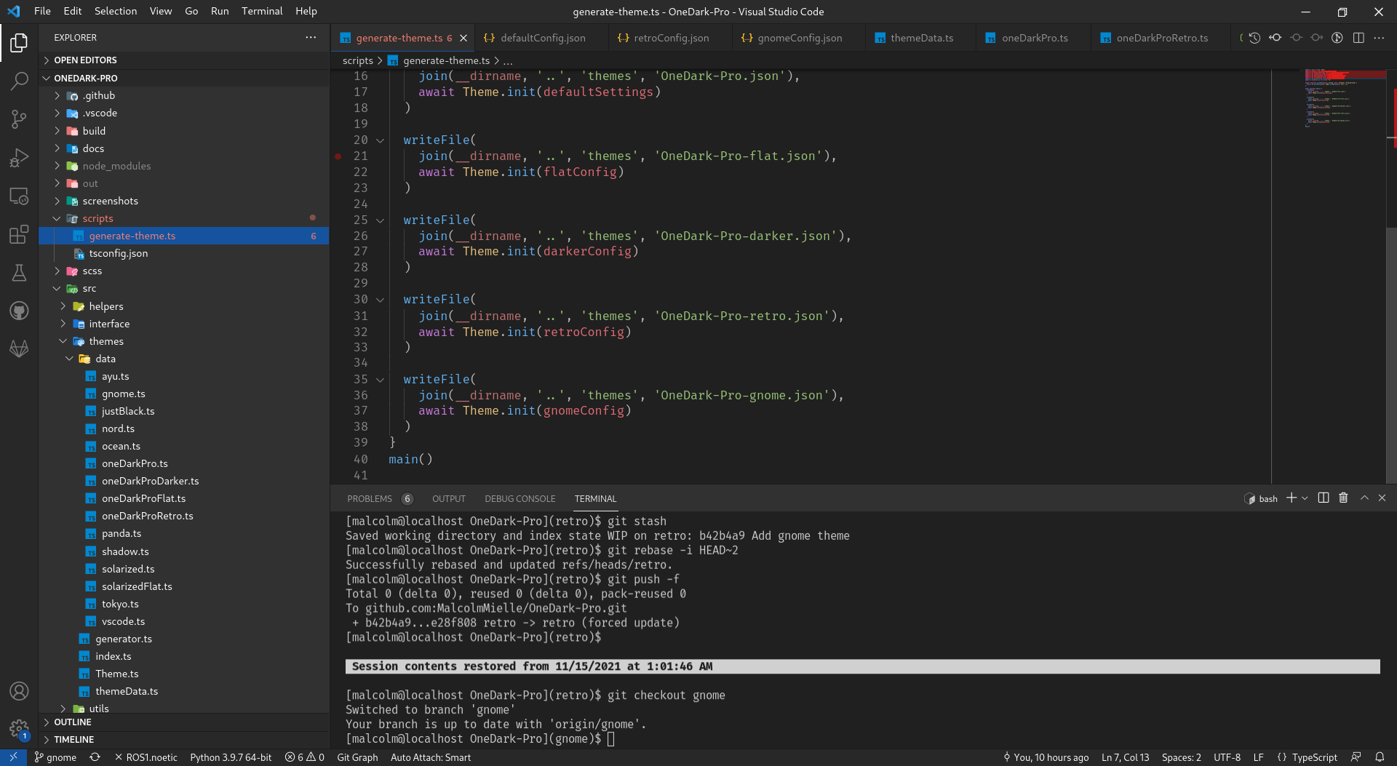Click the gnome branch in status bar
This screenshot has width=1397, height=766.
tap(55, 757)
